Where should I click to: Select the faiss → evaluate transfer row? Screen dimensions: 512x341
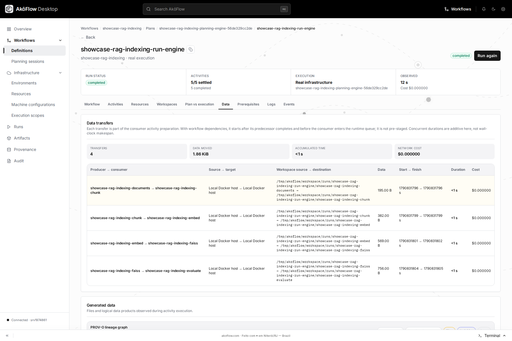291,271
